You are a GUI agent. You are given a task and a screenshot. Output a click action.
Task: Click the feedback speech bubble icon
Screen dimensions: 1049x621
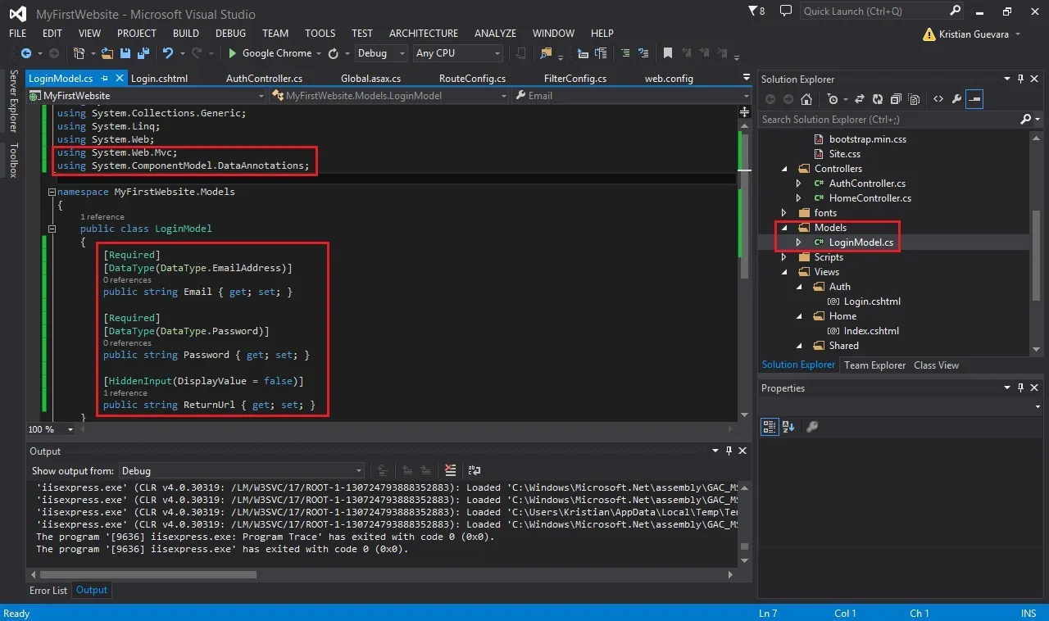pos(786,11)
